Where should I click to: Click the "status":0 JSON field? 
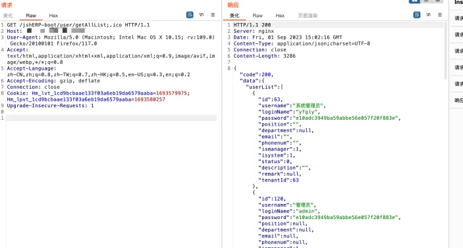[x=275, y=161]
